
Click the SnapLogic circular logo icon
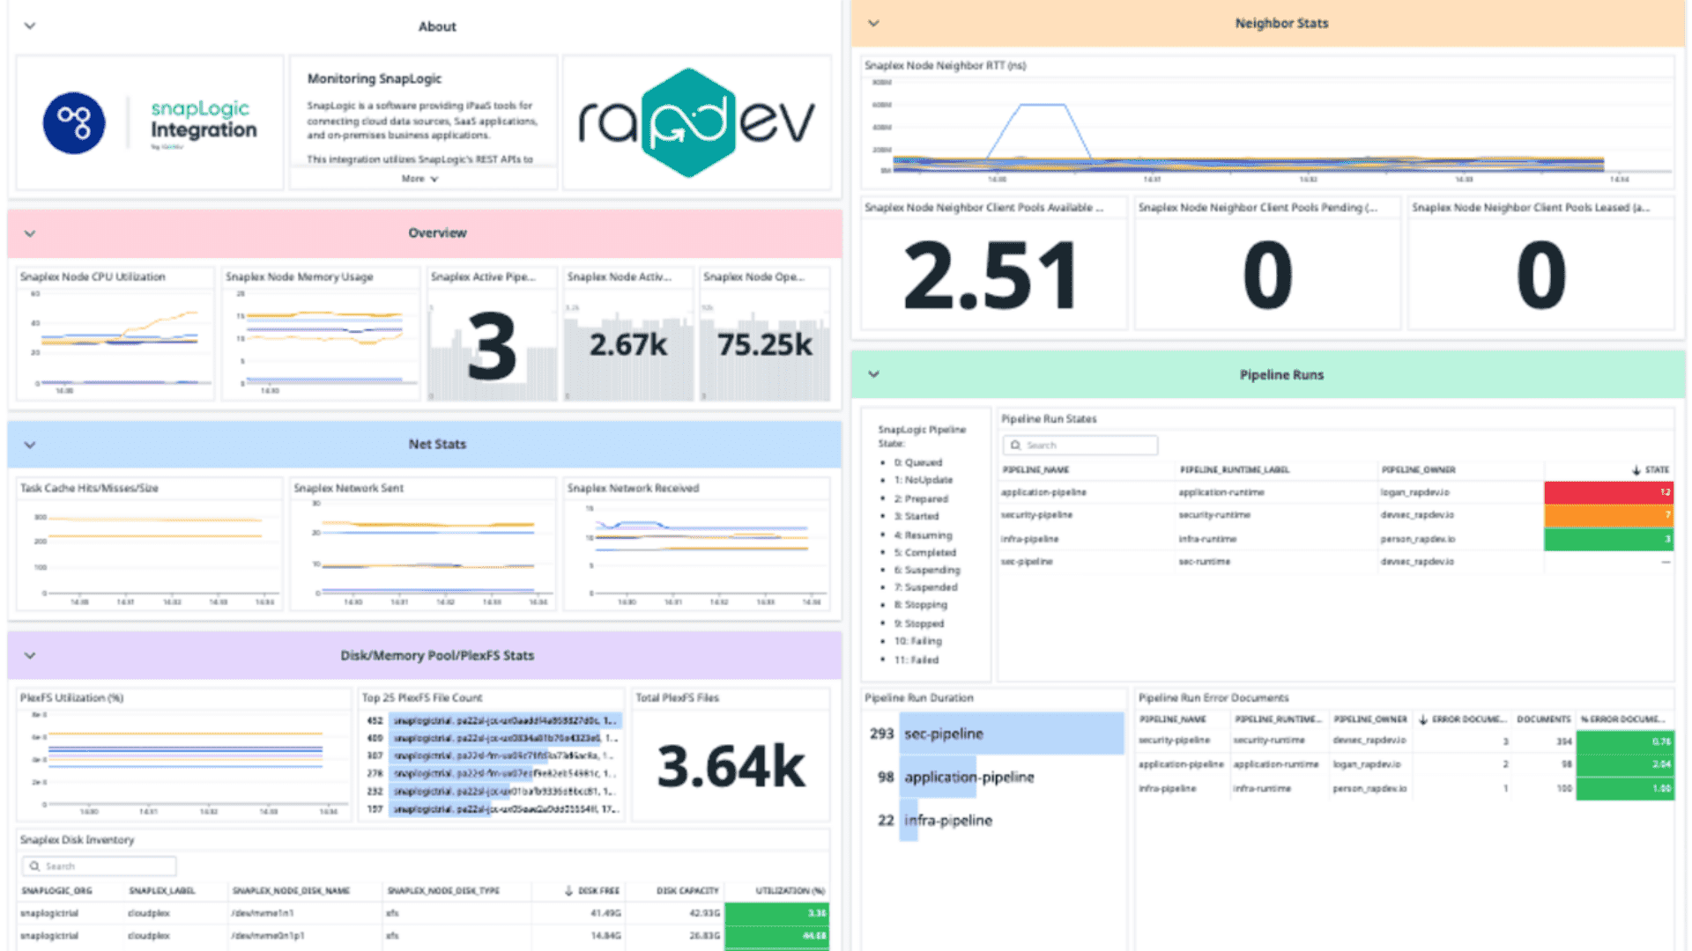pyautogui.click(x=74, y=123)
